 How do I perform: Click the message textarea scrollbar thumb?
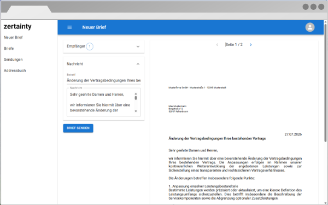click(x=136, y=98)
